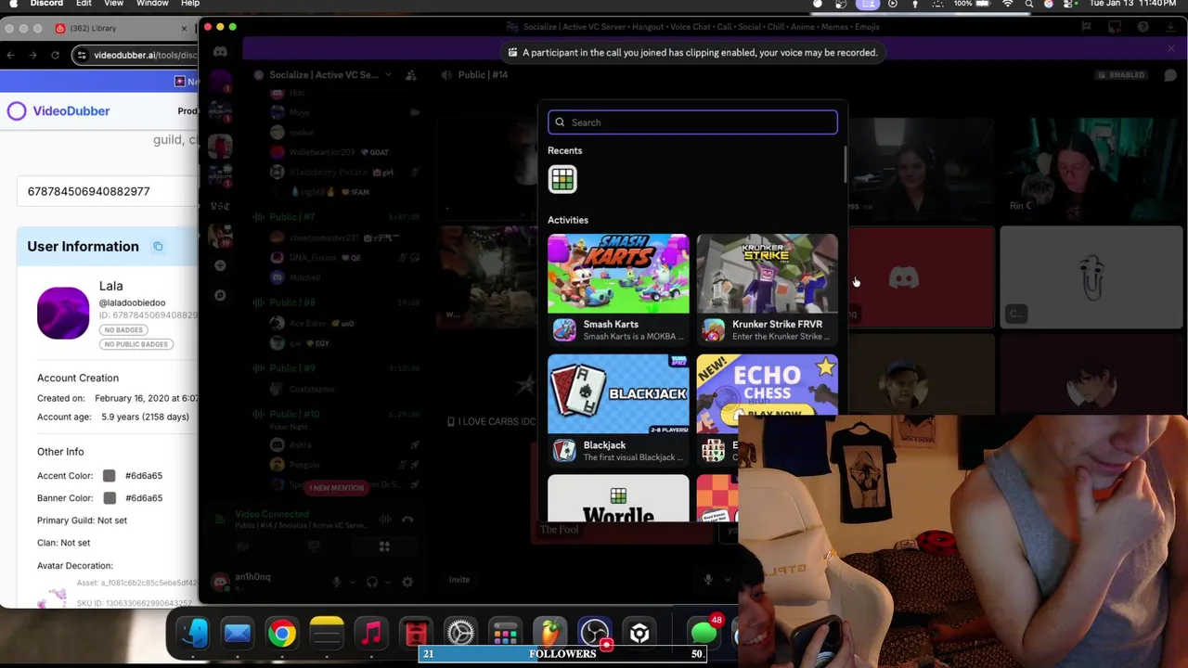This screenshot has height=668, width=1188.
Task: Reload the Chrome page
Action: tap(55, 56)
